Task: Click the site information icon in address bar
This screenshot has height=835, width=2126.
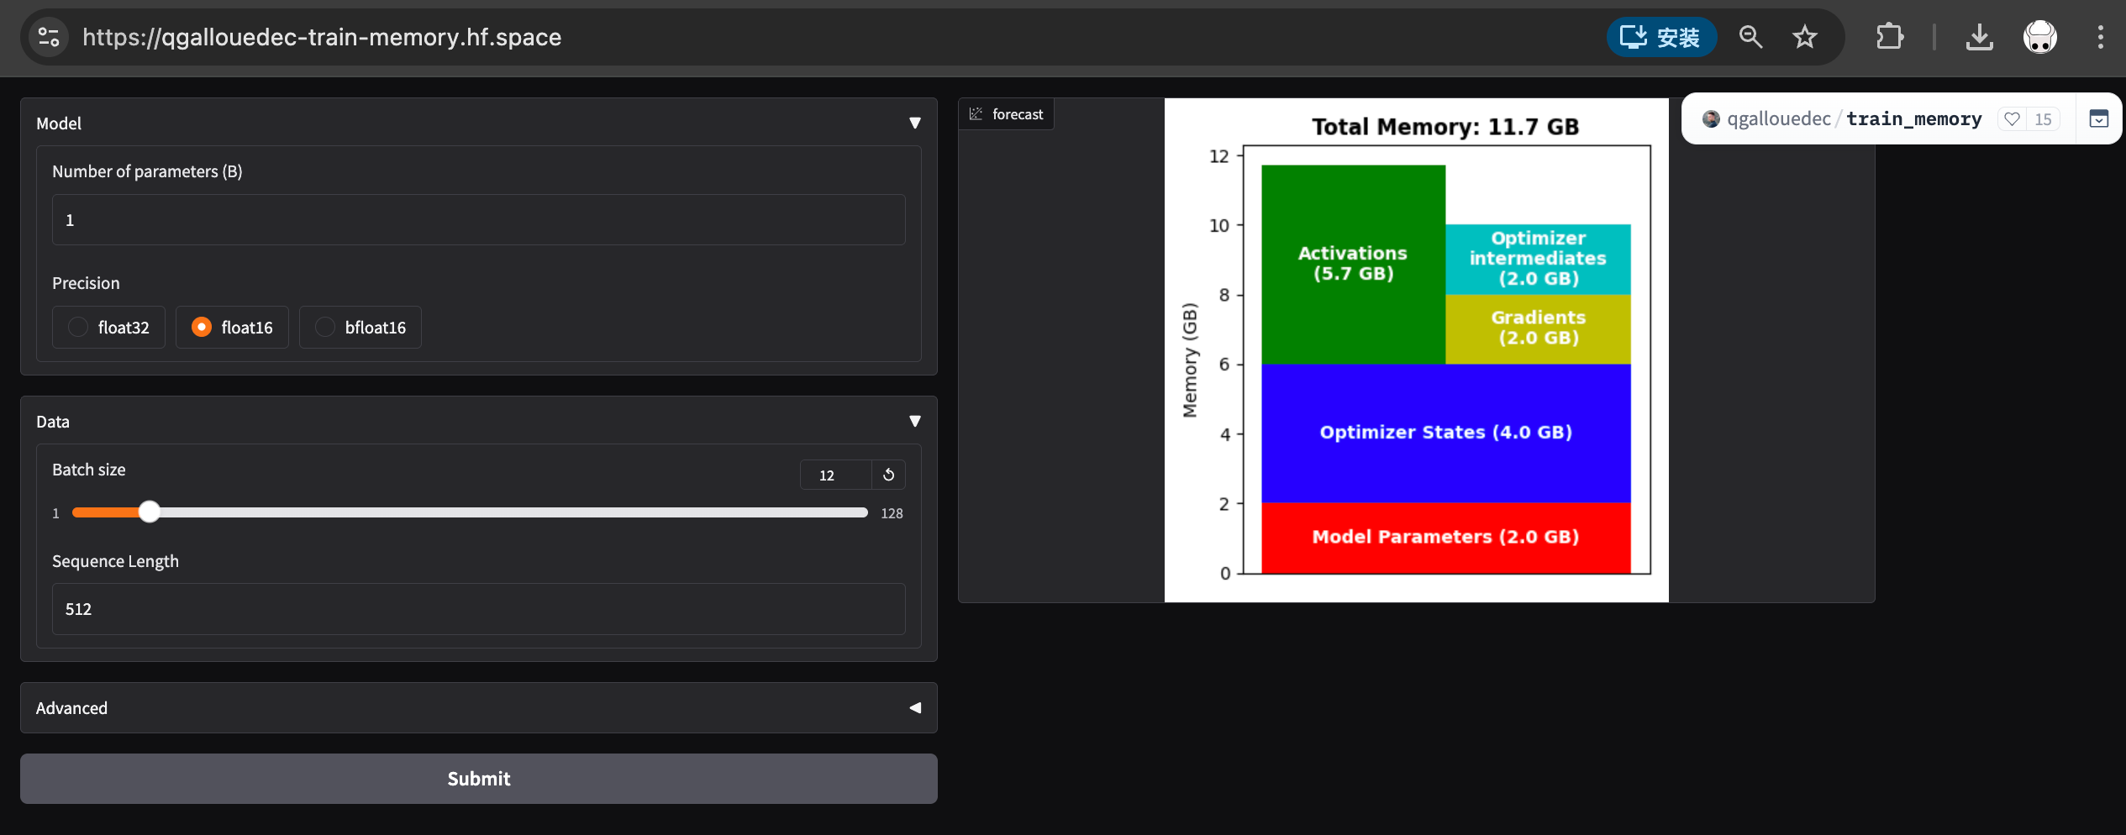Action: pos(49,37)
